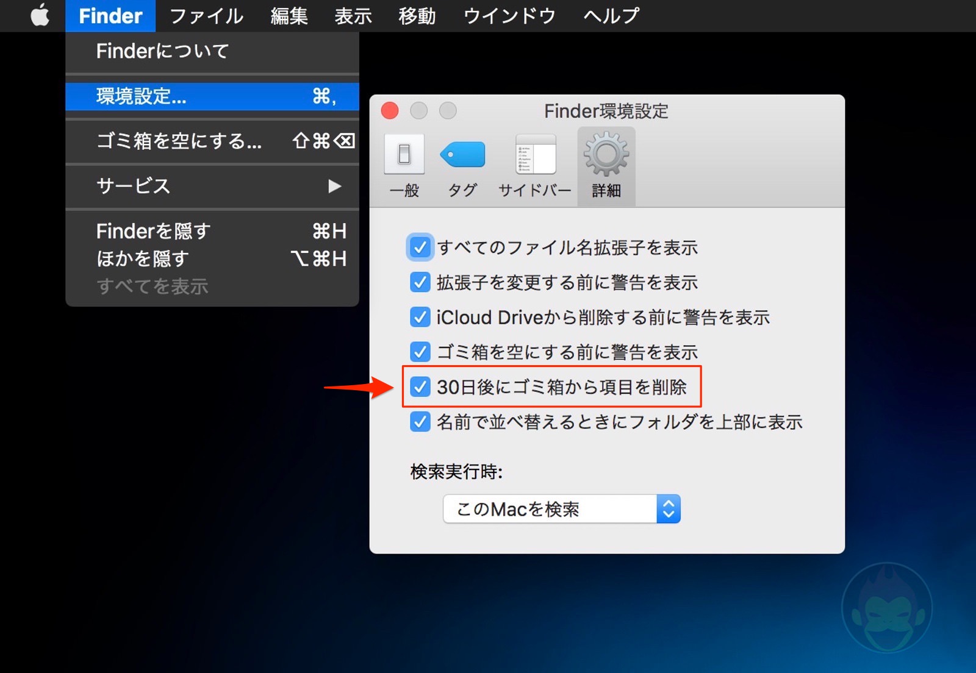The width and height of the screenshot is (976, 673).
Task: Open the 編集 menu
Action: coord(289,16)
